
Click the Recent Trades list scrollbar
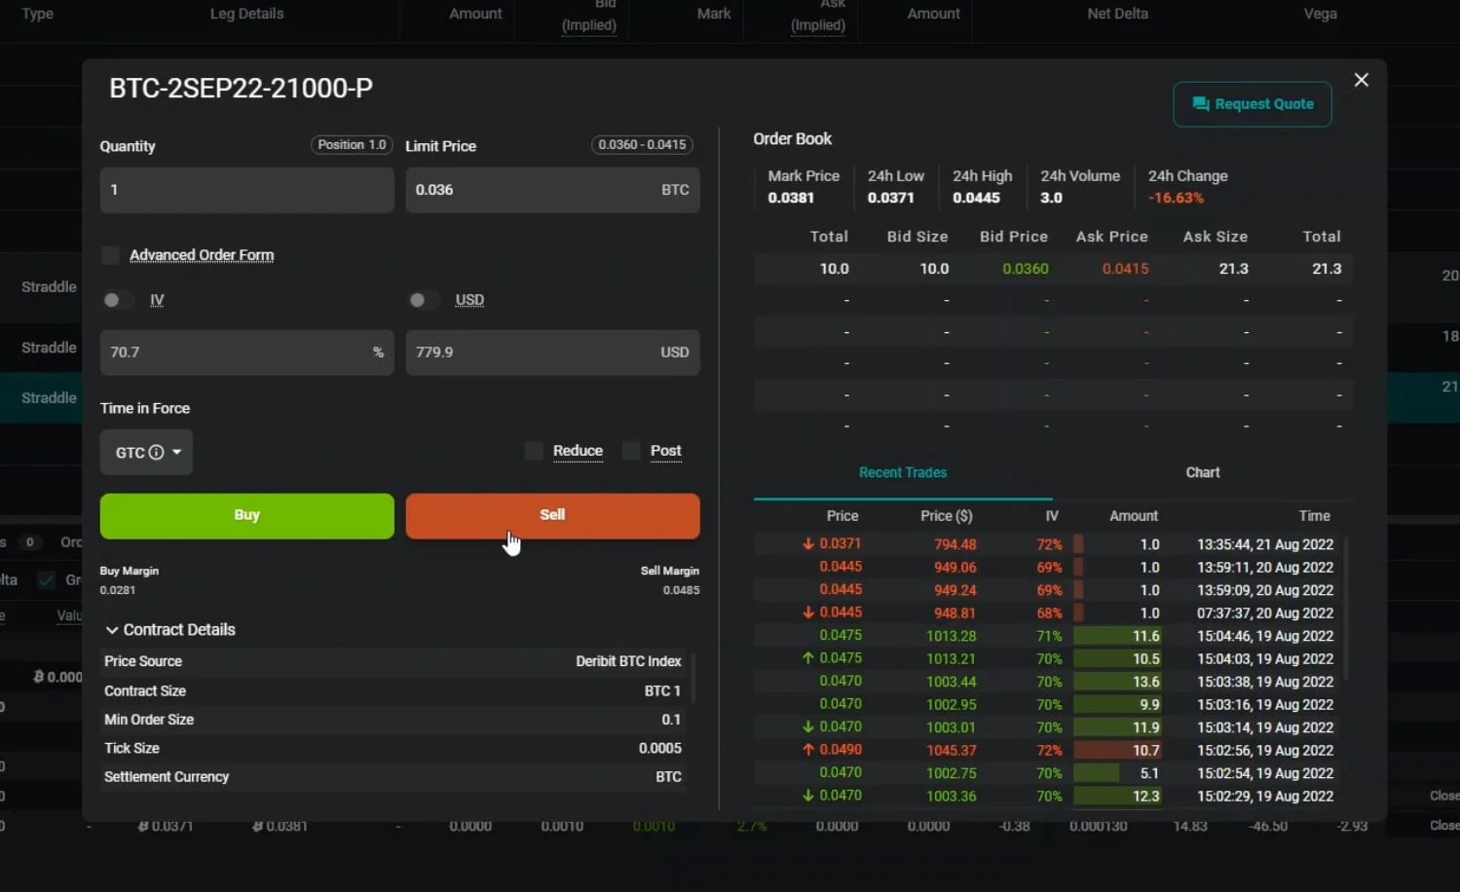[1346, 609]
